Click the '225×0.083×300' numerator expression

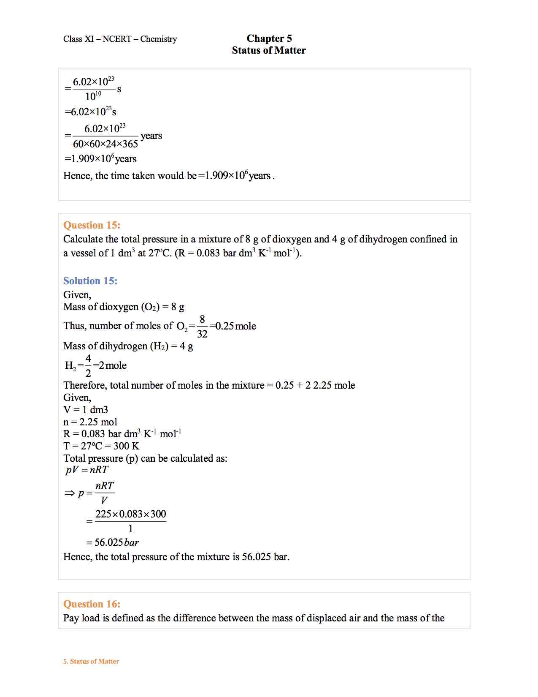pos(131,514)
